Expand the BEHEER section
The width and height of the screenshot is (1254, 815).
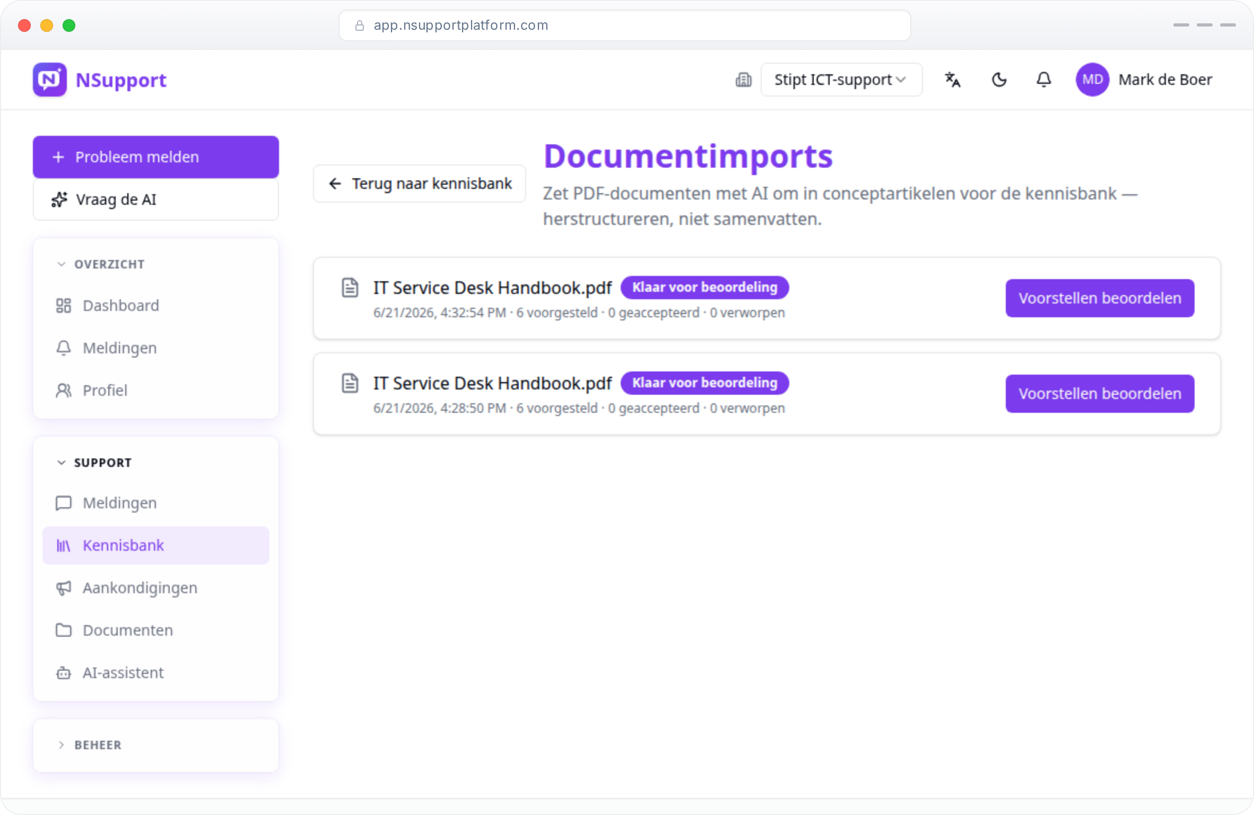89,745
